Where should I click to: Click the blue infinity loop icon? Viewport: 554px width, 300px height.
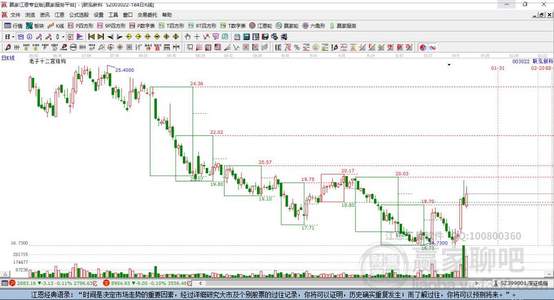432,48
